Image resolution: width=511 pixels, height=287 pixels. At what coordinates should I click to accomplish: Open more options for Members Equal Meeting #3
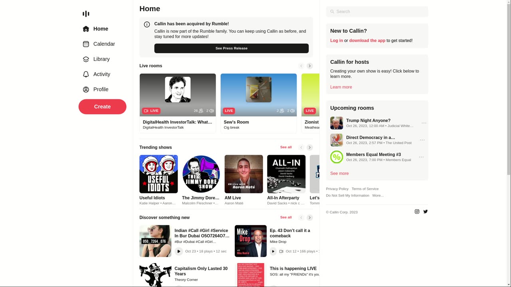pyautogui.click(x=421, y=157)
